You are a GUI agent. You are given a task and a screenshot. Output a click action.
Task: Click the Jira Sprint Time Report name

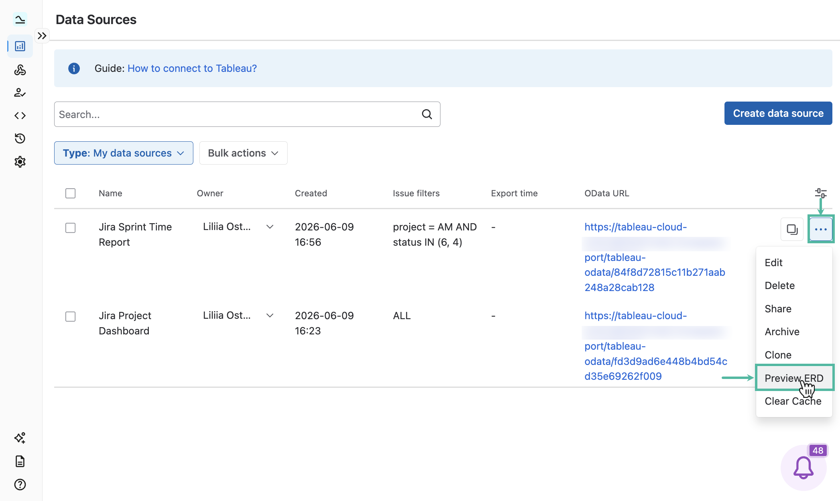(x=135, y=234)
